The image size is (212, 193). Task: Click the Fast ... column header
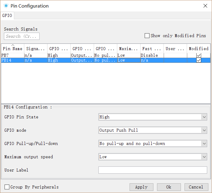coord(152,48)
